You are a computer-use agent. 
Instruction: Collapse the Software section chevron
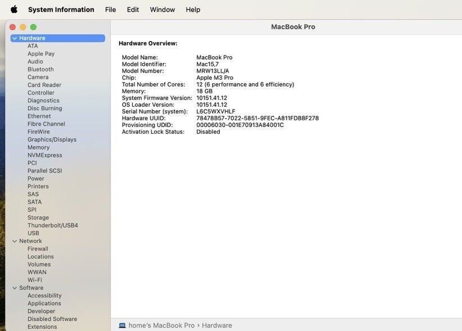(15, 288)
